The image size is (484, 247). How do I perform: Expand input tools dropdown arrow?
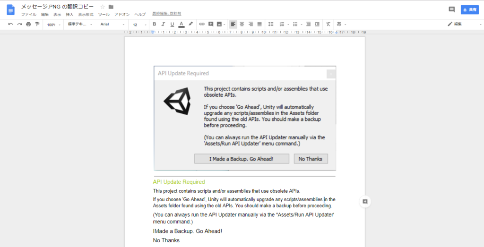click(346, 25)
